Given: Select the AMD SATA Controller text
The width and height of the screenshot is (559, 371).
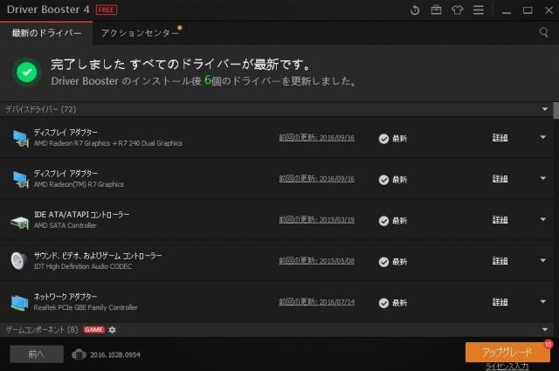Looking at the screenshot, I should [x=66, y=225].
